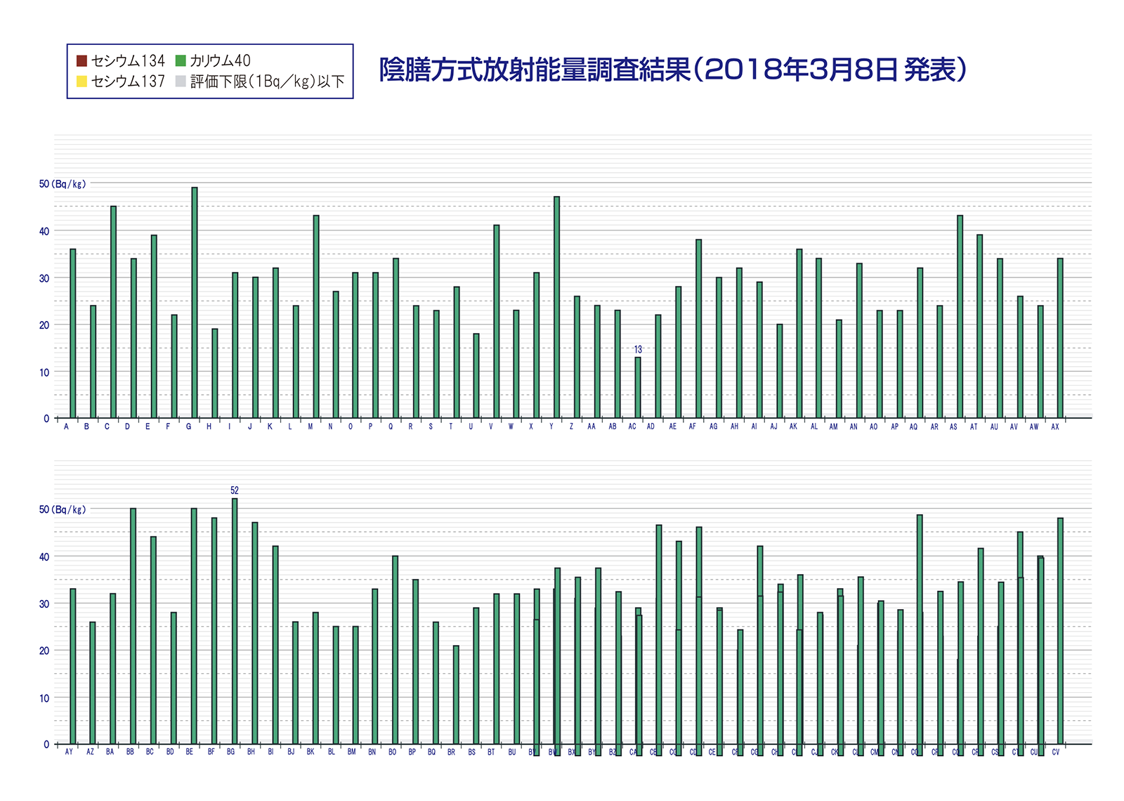
Task: Click the x-axis label AW
Action: (1034, 426)
